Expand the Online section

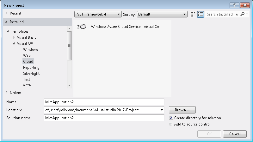pos(6,92)
